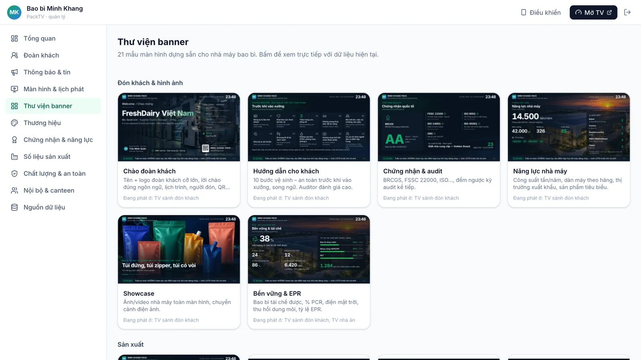Click the phone icon beside Điều khiển
The width and height of the screenshot is (641, 360).
tap(524, 12)
